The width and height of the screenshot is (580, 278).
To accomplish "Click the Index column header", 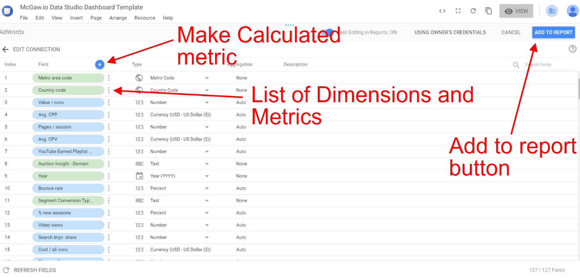I will tap(10, 65).
